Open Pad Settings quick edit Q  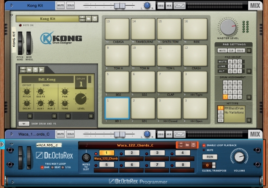[x=249, y=51]
